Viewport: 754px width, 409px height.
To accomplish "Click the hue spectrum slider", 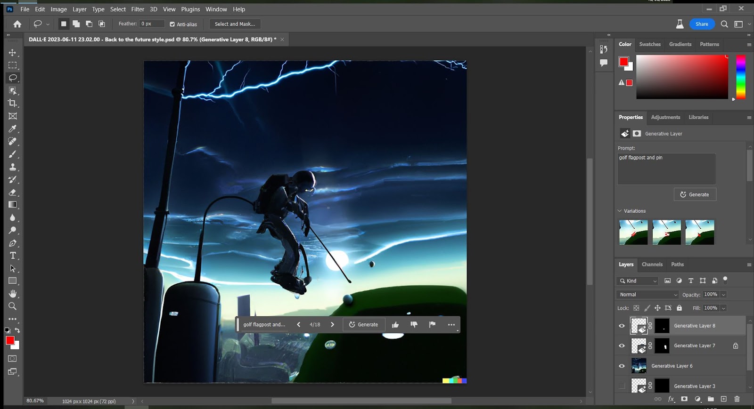I will click(741, 77).
